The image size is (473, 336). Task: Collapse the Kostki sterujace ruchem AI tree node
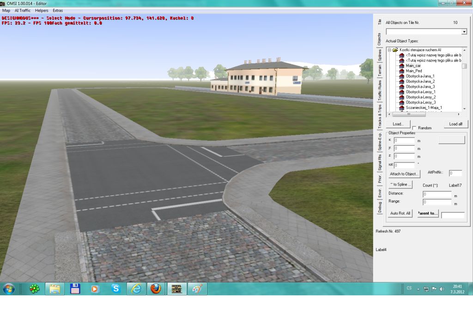(389, 50)
